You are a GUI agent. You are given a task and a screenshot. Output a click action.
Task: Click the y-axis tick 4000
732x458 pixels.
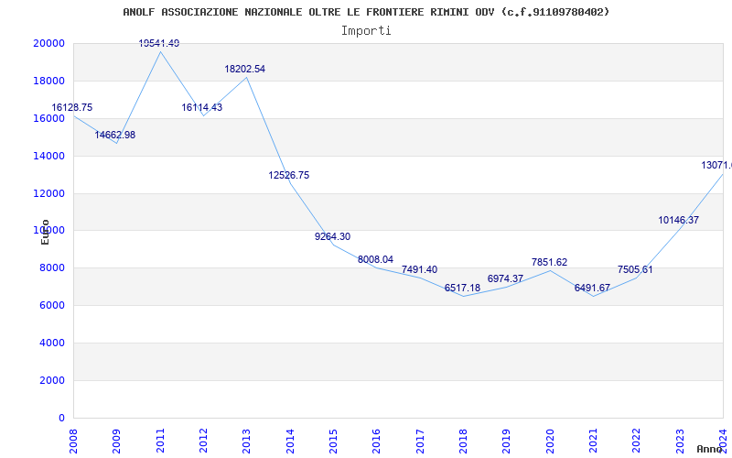[51, 343]
